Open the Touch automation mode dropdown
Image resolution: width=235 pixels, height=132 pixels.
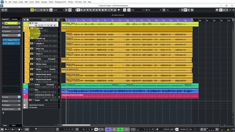click(x=58, y=10)
